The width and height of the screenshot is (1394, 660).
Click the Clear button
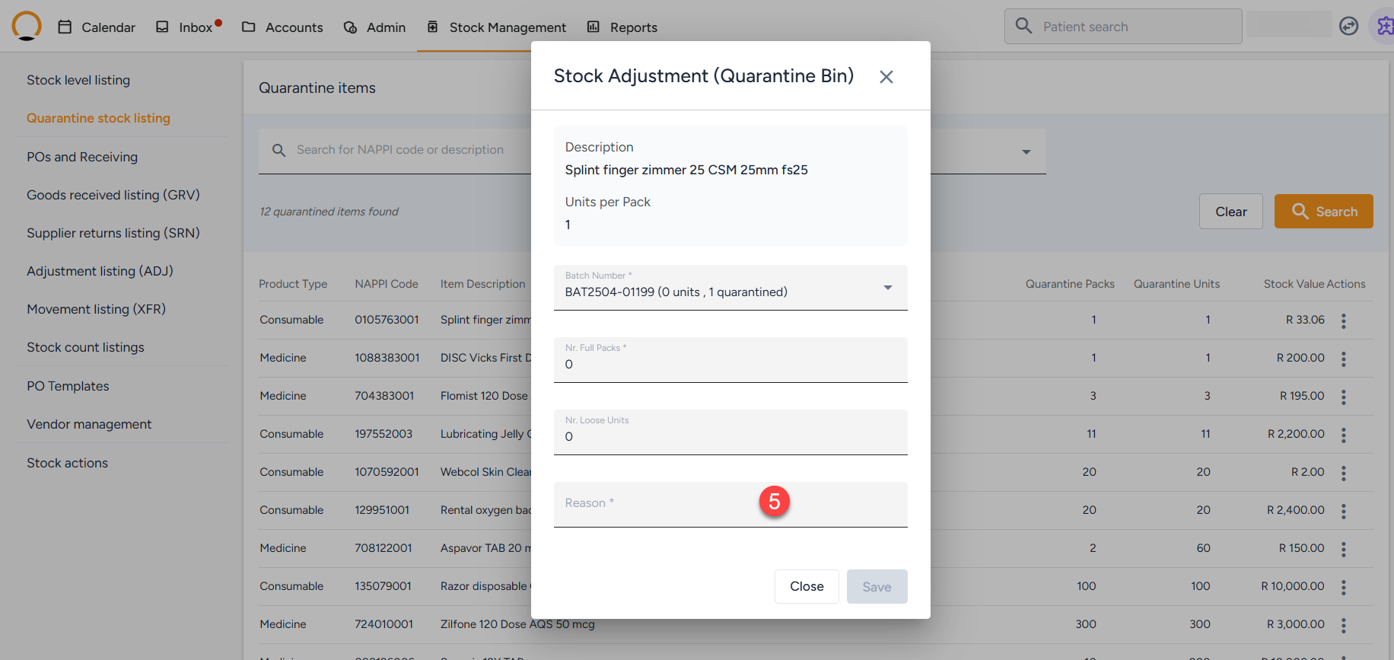1230,212
